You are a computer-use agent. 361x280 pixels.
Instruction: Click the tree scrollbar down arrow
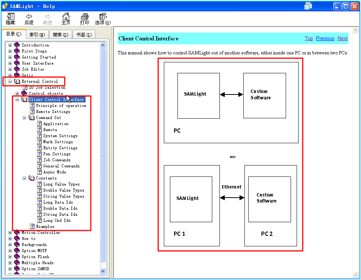(103, 271)
